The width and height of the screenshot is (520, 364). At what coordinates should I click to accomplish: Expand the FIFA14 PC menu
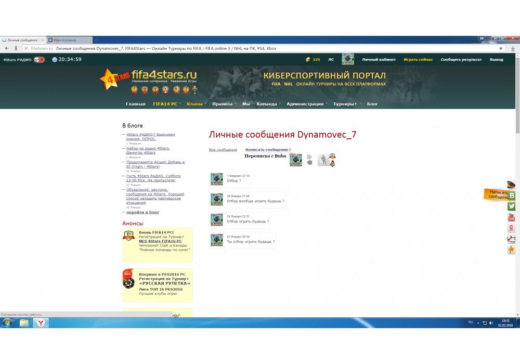(165, 104)
